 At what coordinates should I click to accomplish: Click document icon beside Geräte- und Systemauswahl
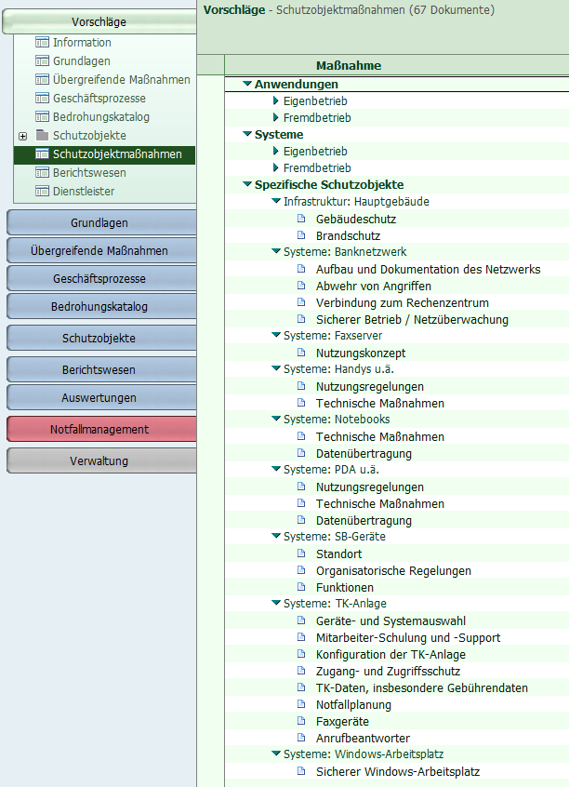point(301,620)
